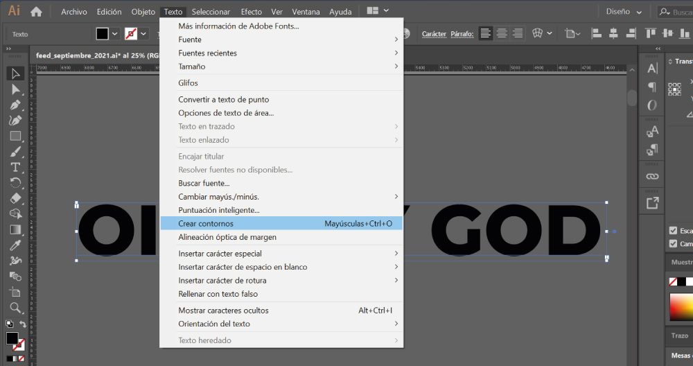
Task: Activate the Zoom tool
Action: 15,308
